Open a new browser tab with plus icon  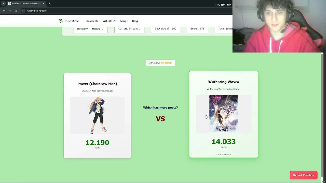coord(49,4)
